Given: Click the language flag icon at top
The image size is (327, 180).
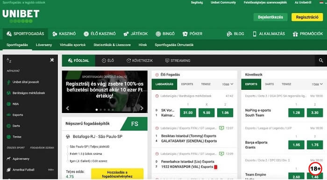Looking at the screenshot, I should click(x=321, y=2).
